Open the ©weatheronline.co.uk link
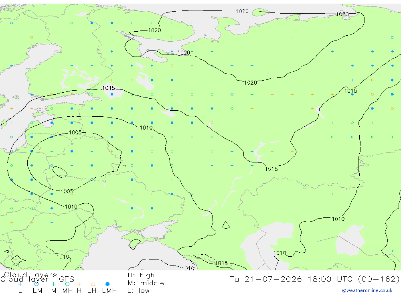 [x=367, y=290]
